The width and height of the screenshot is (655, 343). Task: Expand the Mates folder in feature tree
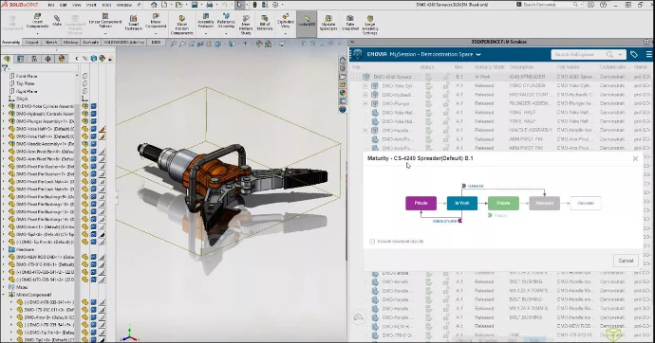[x=4, y=287]
